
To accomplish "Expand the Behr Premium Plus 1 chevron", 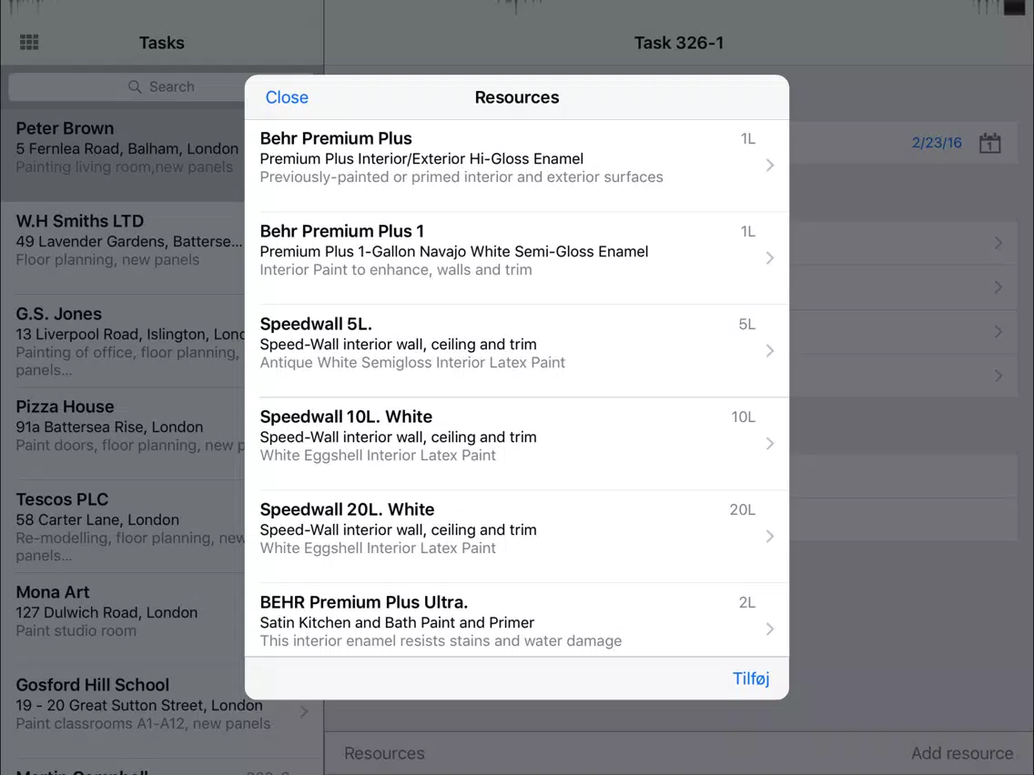I will [769, 258].
